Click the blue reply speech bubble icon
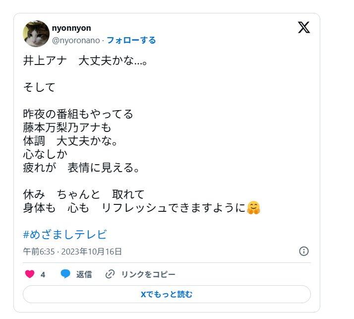The width and height of the screenshot is (354, 319). 65,274
